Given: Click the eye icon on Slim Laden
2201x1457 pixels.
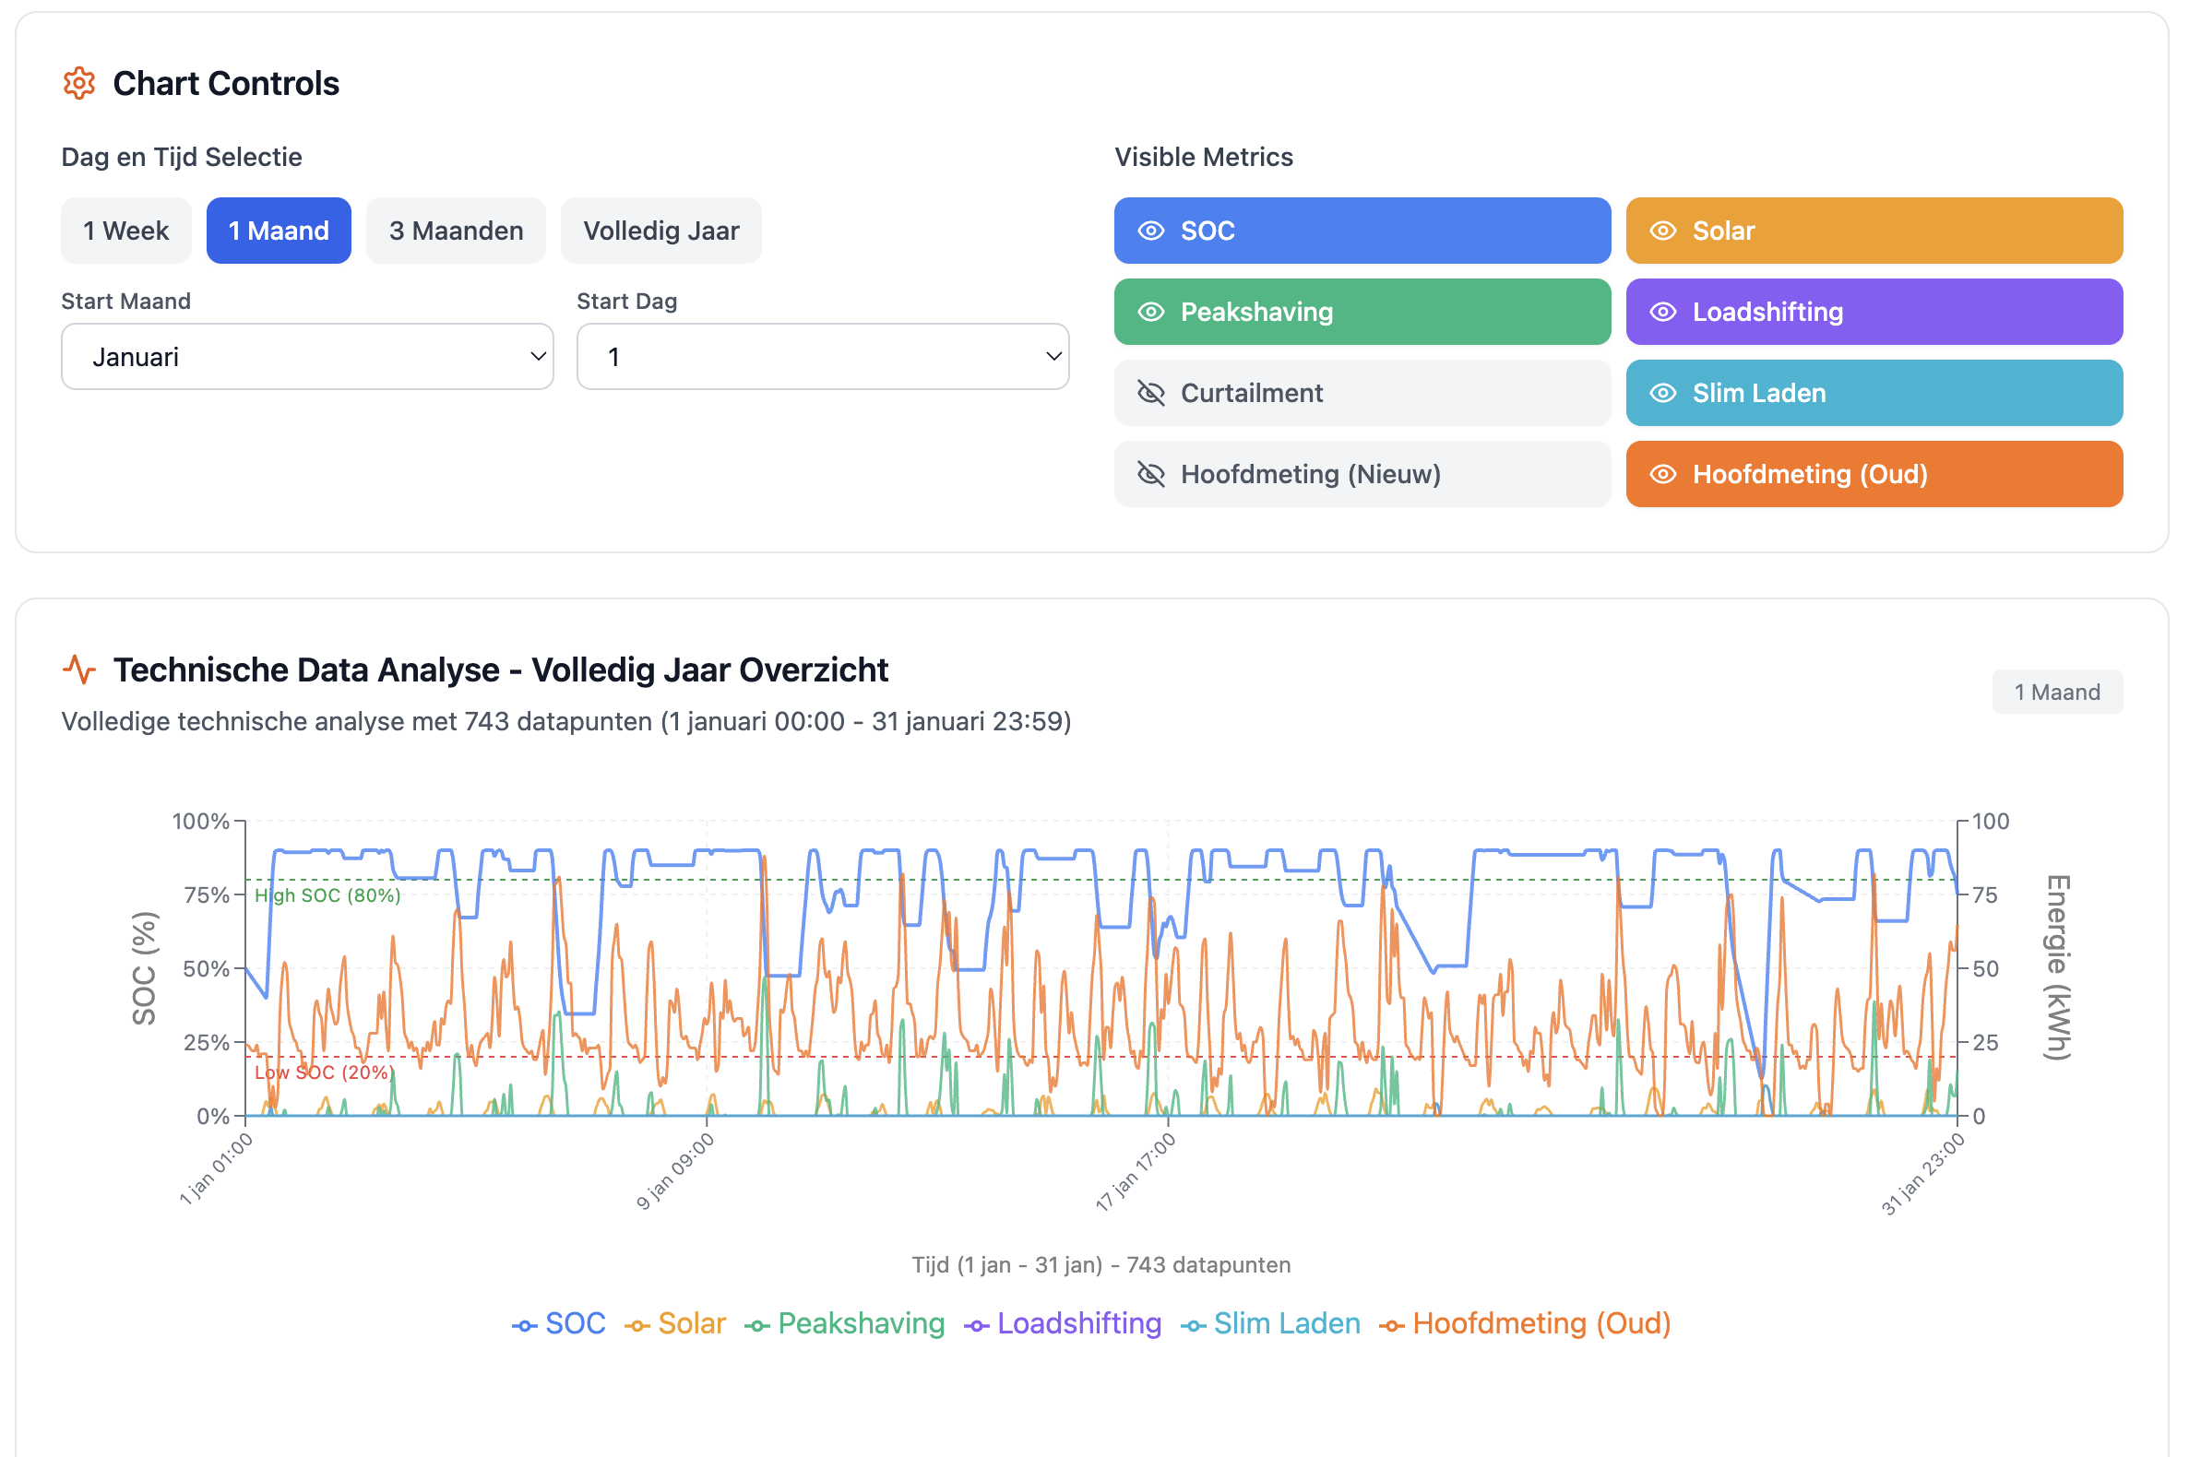Looking at the screenshot, I should (1662, 393).
